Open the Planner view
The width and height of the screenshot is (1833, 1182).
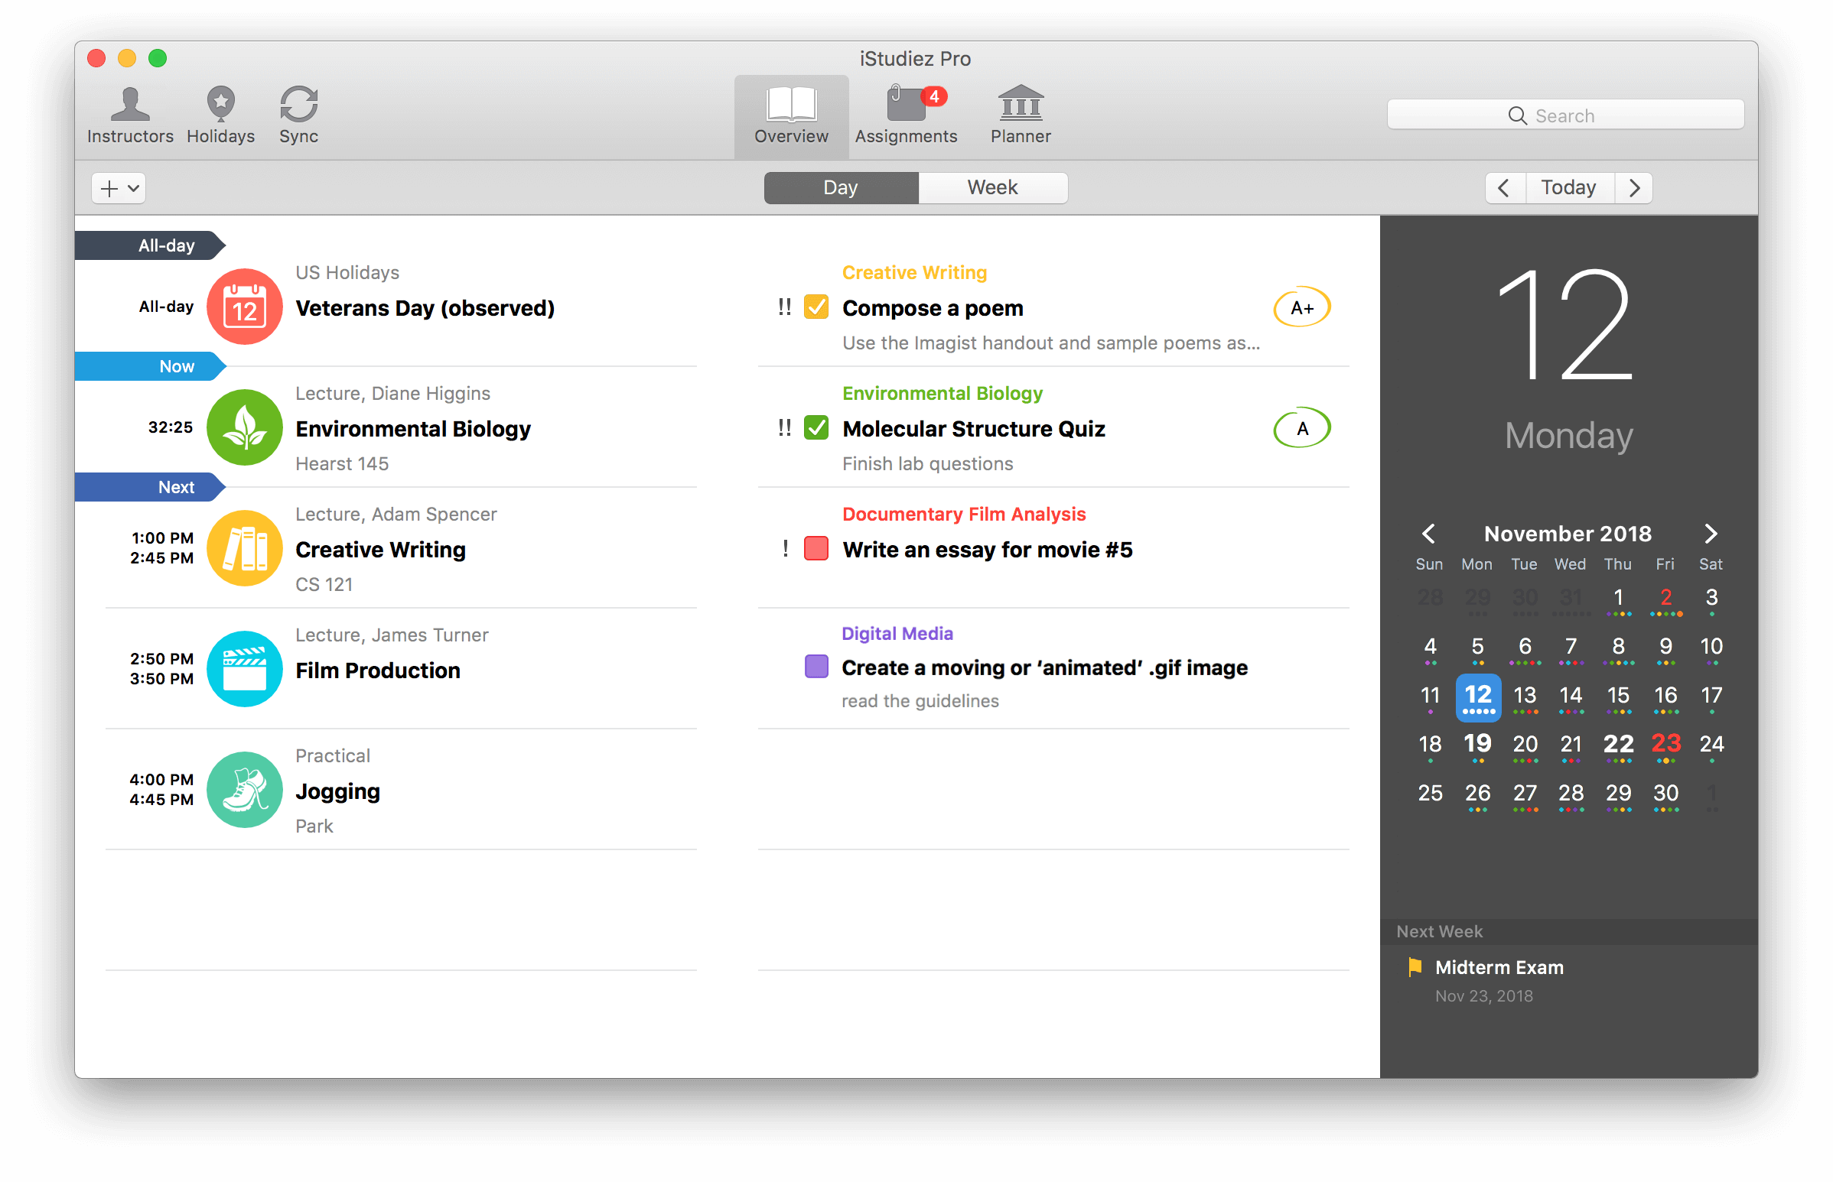(1017, 113)
